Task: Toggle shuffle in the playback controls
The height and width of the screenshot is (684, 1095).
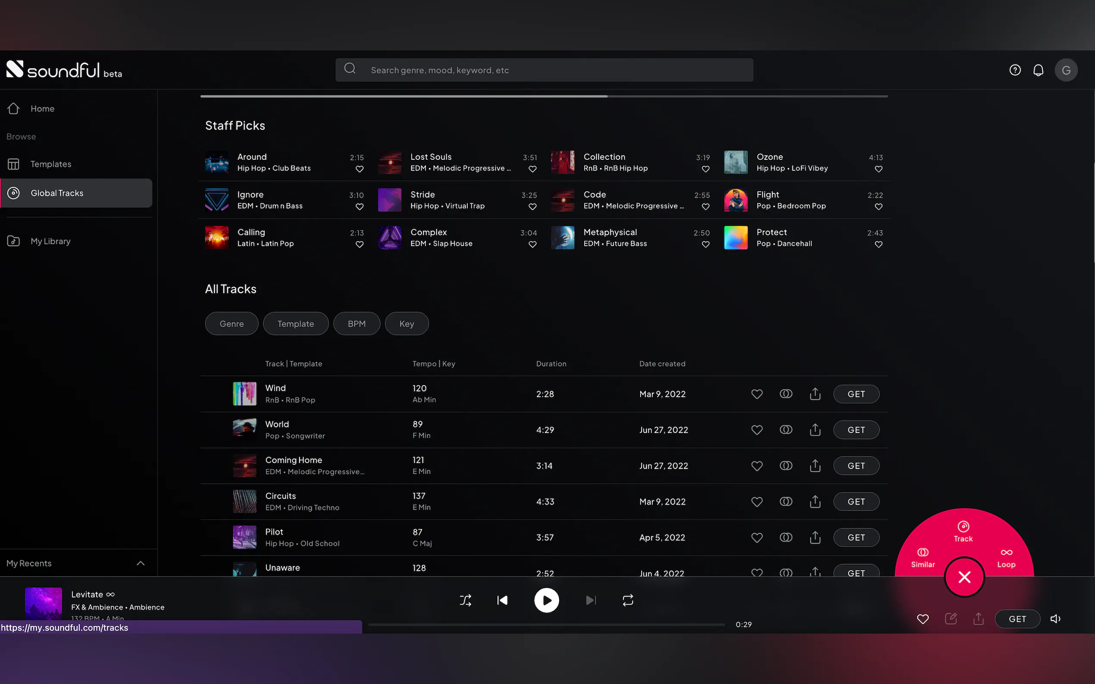Action: [x=465, y=600]
